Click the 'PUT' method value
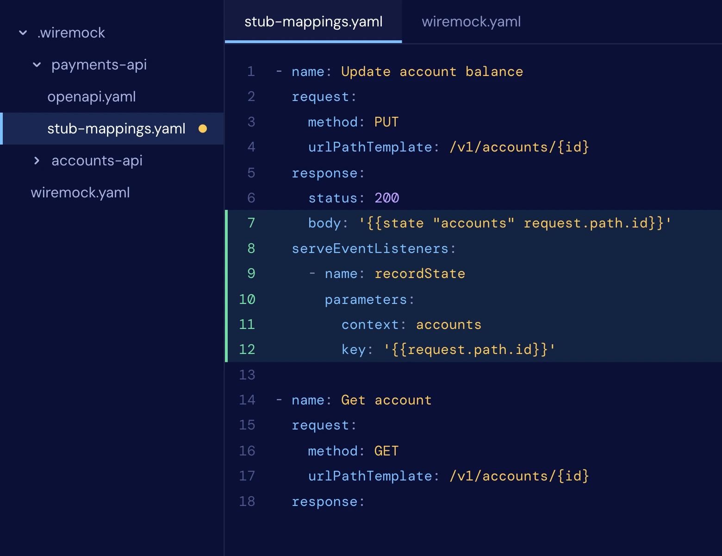 pos(386,122)
